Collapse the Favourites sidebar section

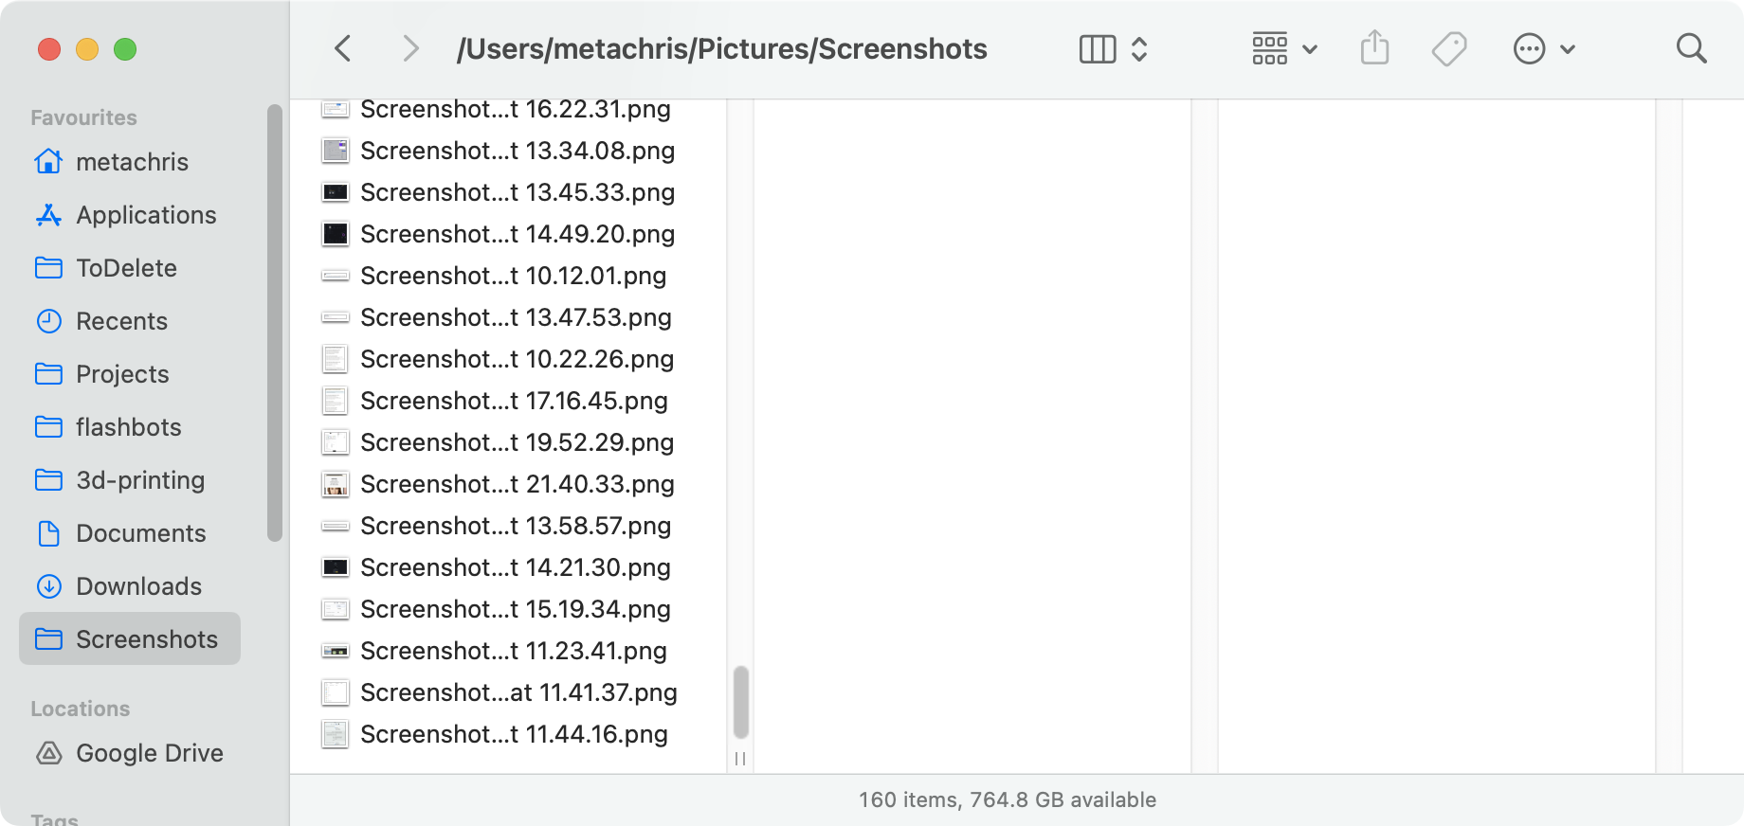[83, 117]
